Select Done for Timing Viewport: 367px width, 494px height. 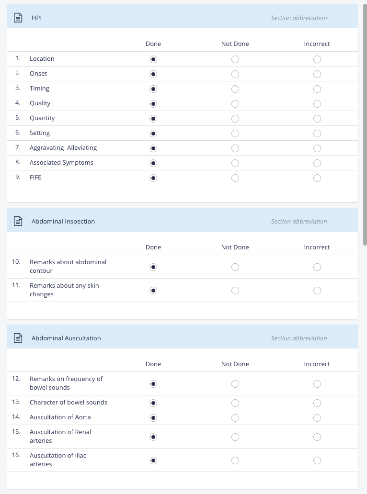[153, 89]
